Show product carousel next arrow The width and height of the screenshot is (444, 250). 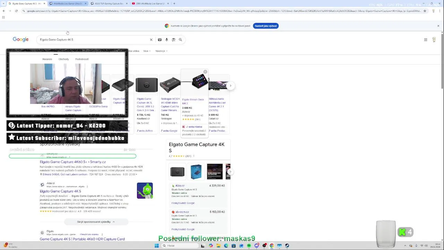click(x=230, y=85)
